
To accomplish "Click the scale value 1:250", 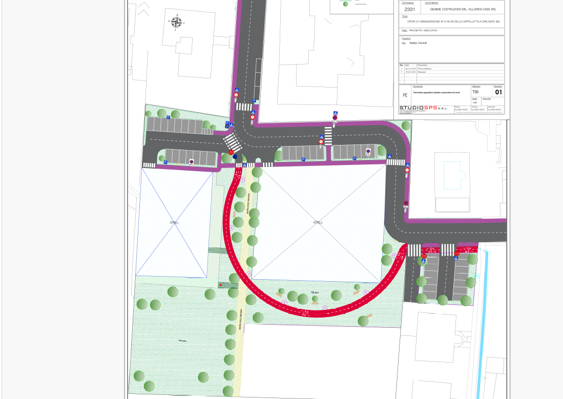I will [x=474, y=102].
